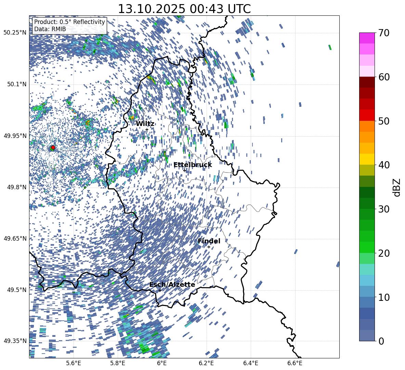
Task: Click the Esch/Alzette cross marker
Action: 160,291
